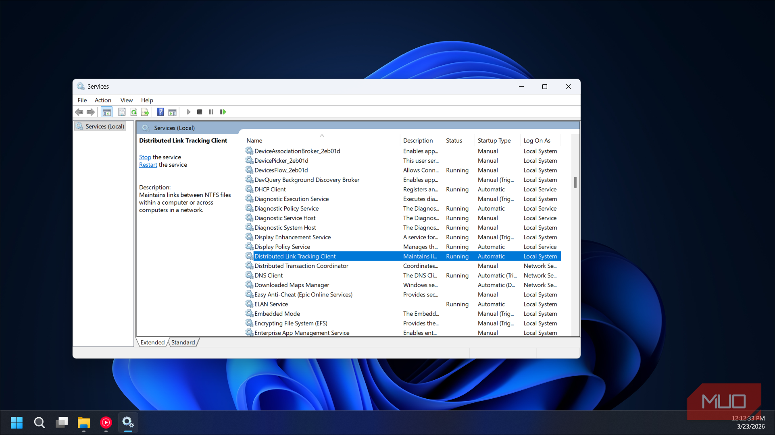Click the Pause Service toolbar icon

pyautogui.click(x=211, y=112)
